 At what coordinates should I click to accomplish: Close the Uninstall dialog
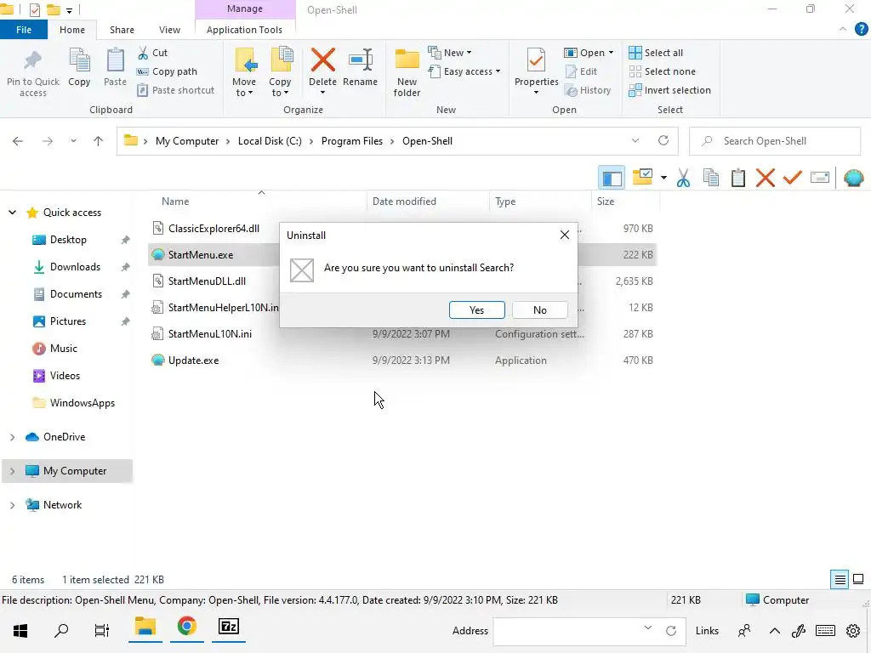(565, 235)
